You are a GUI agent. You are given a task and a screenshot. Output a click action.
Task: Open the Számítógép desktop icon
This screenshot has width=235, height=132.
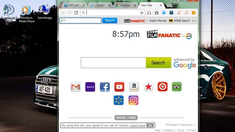coord(45,12)
